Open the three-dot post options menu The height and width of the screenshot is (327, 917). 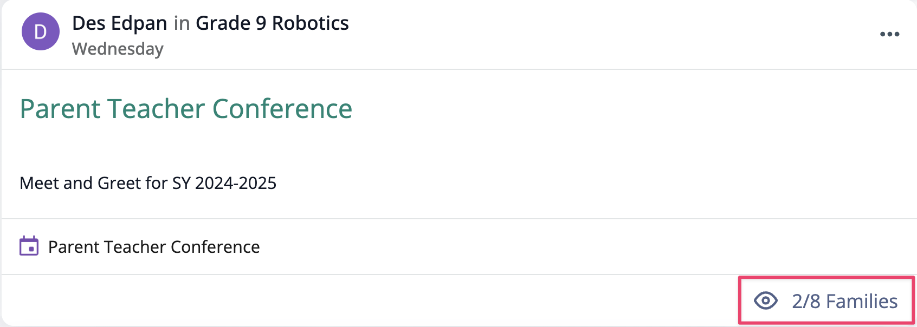tap(889, 34)
